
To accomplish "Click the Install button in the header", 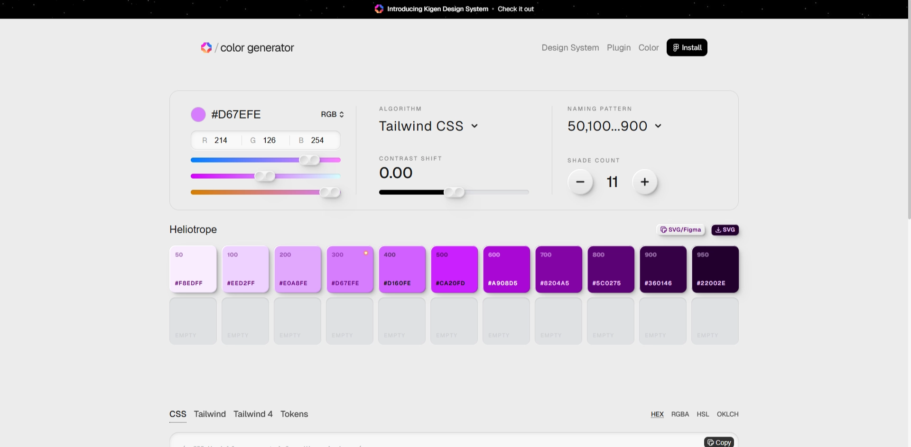I will tap(687, 47).
